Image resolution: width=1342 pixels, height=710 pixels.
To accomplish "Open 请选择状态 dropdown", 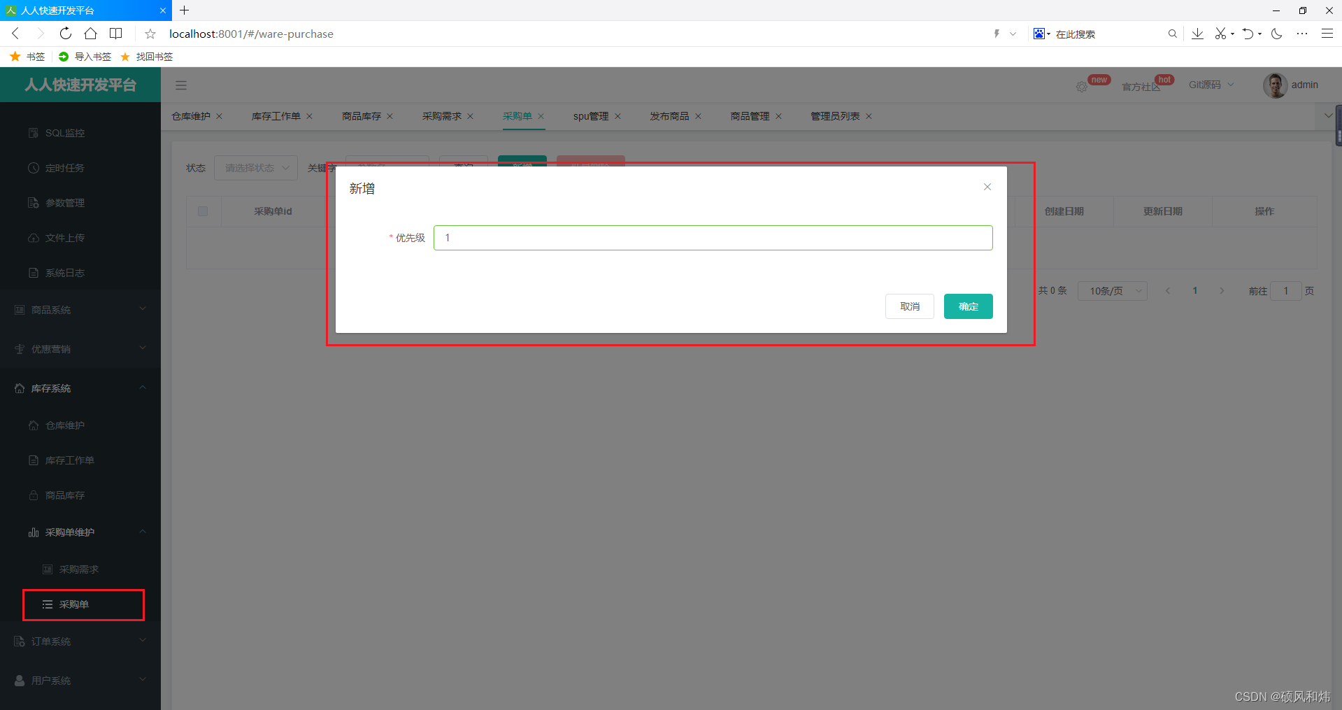I will click(x=256, y=168).
